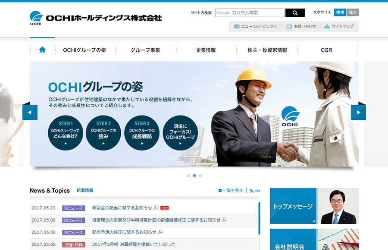This screenshot has width=388, height=250.
Task: Click the news list scrollbar
Action: (x=259, y=218)
